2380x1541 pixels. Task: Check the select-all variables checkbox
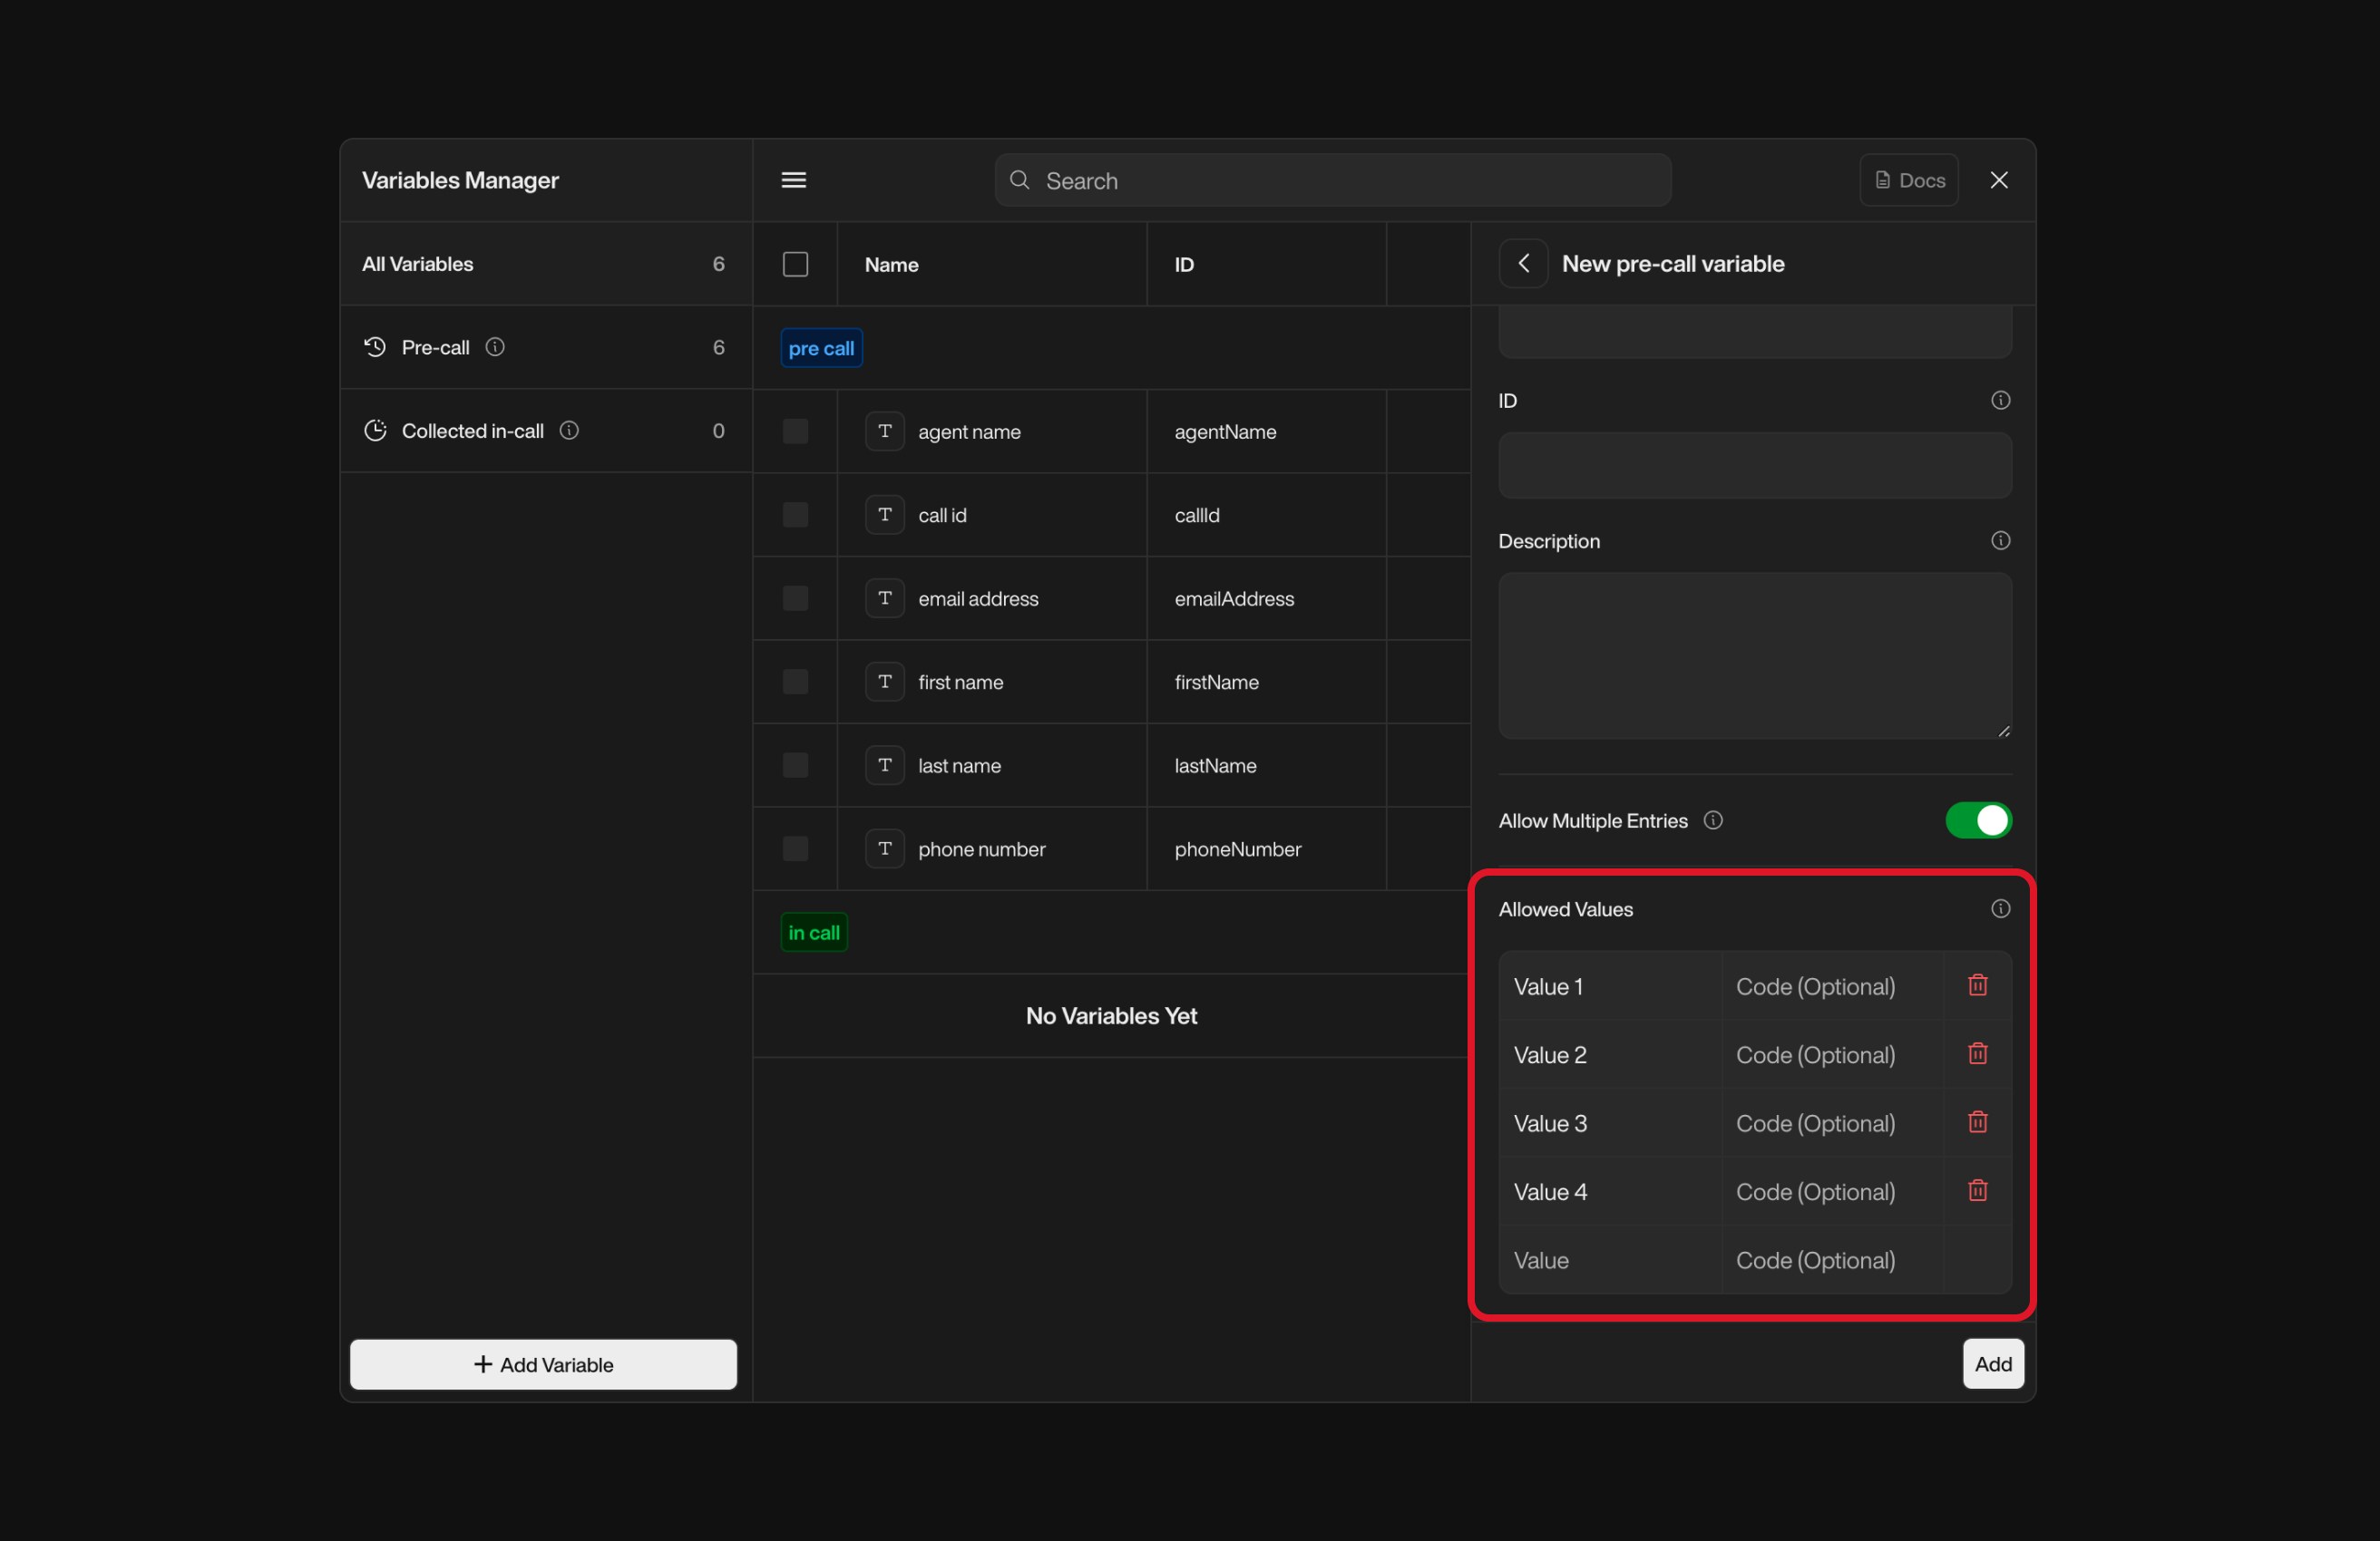pos(795,264)
